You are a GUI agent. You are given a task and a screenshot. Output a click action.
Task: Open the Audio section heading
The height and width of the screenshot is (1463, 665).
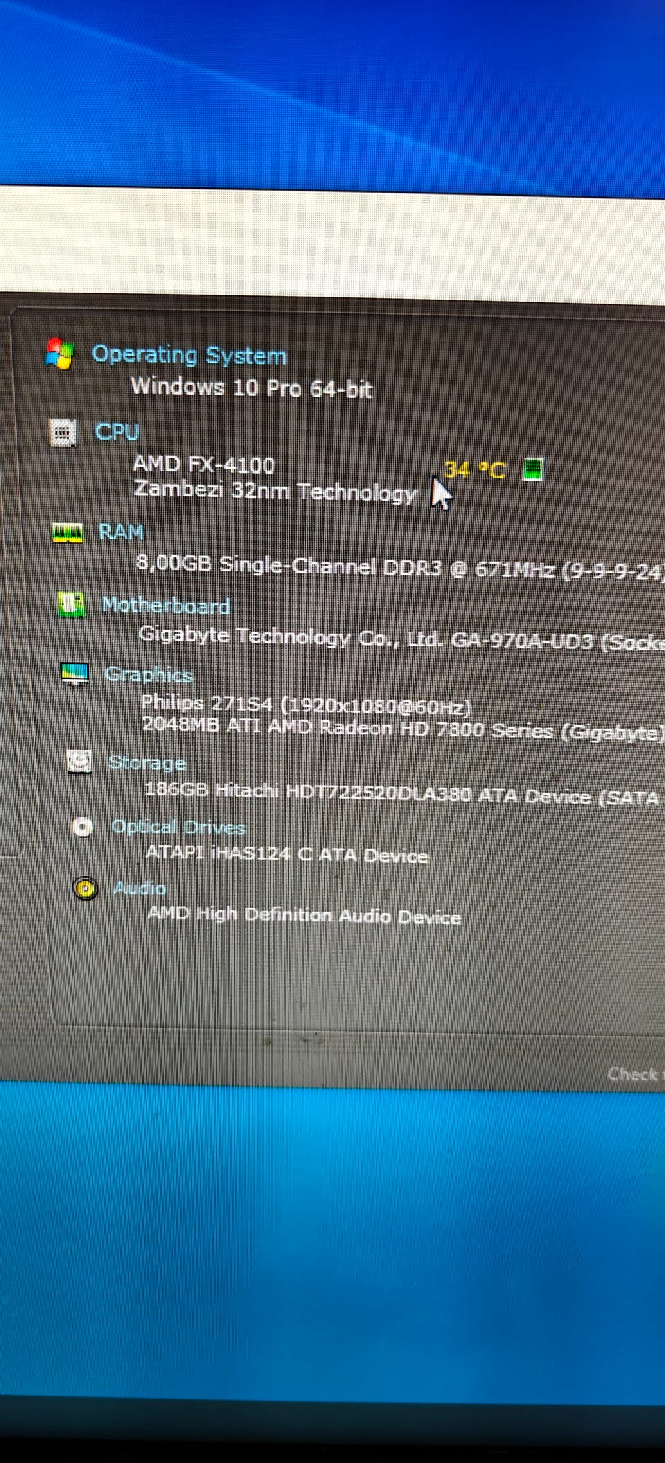pyautogui.click(x=139, y=888)
